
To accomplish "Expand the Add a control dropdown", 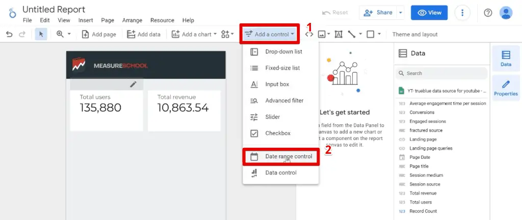I will click(270, 34).
